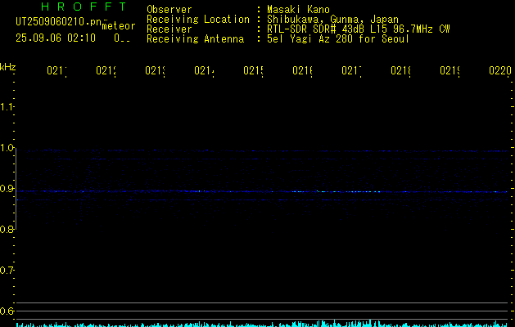The height and width of the screenshot is (327, 515).
Task: Click the 0216 time marker
Action: coord(302,70)
